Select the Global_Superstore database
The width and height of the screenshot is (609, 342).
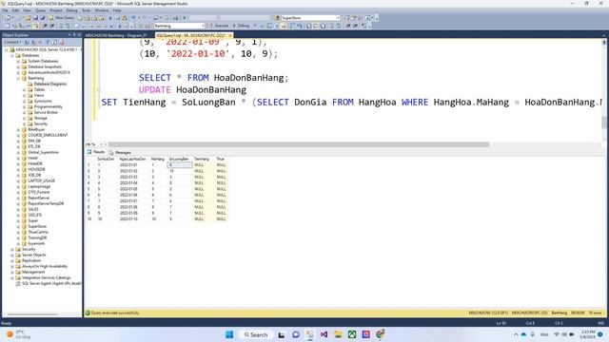click(43, 152)
